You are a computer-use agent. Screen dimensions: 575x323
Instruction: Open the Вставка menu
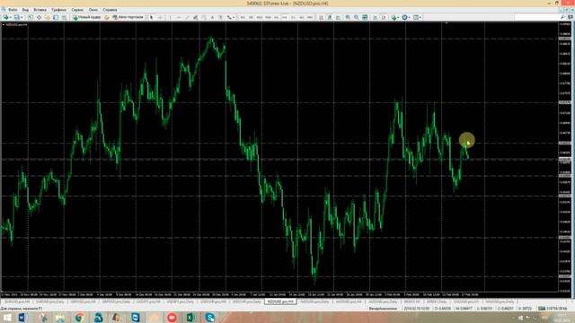[x=40, y=10]
